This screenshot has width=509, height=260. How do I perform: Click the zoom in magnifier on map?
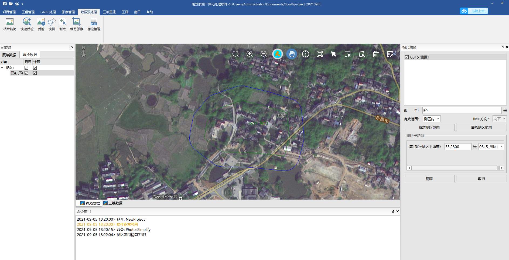coord(250,54)
